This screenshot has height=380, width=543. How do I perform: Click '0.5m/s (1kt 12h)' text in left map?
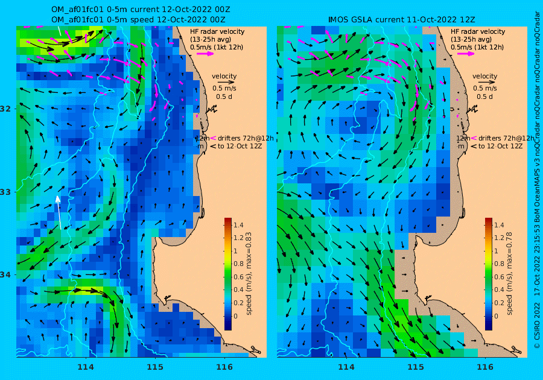pos(217,47)
